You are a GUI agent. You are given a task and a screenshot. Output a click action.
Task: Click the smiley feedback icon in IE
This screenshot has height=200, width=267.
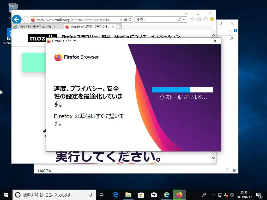(x=212, y=19)
